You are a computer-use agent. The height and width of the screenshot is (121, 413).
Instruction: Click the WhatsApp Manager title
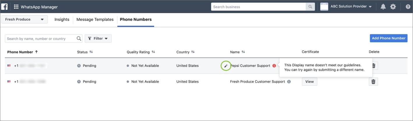coord(39,7)
